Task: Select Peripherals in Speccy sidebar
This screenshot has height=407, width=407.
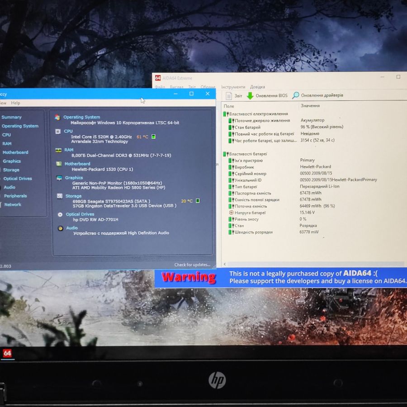Action: point(15,196)
